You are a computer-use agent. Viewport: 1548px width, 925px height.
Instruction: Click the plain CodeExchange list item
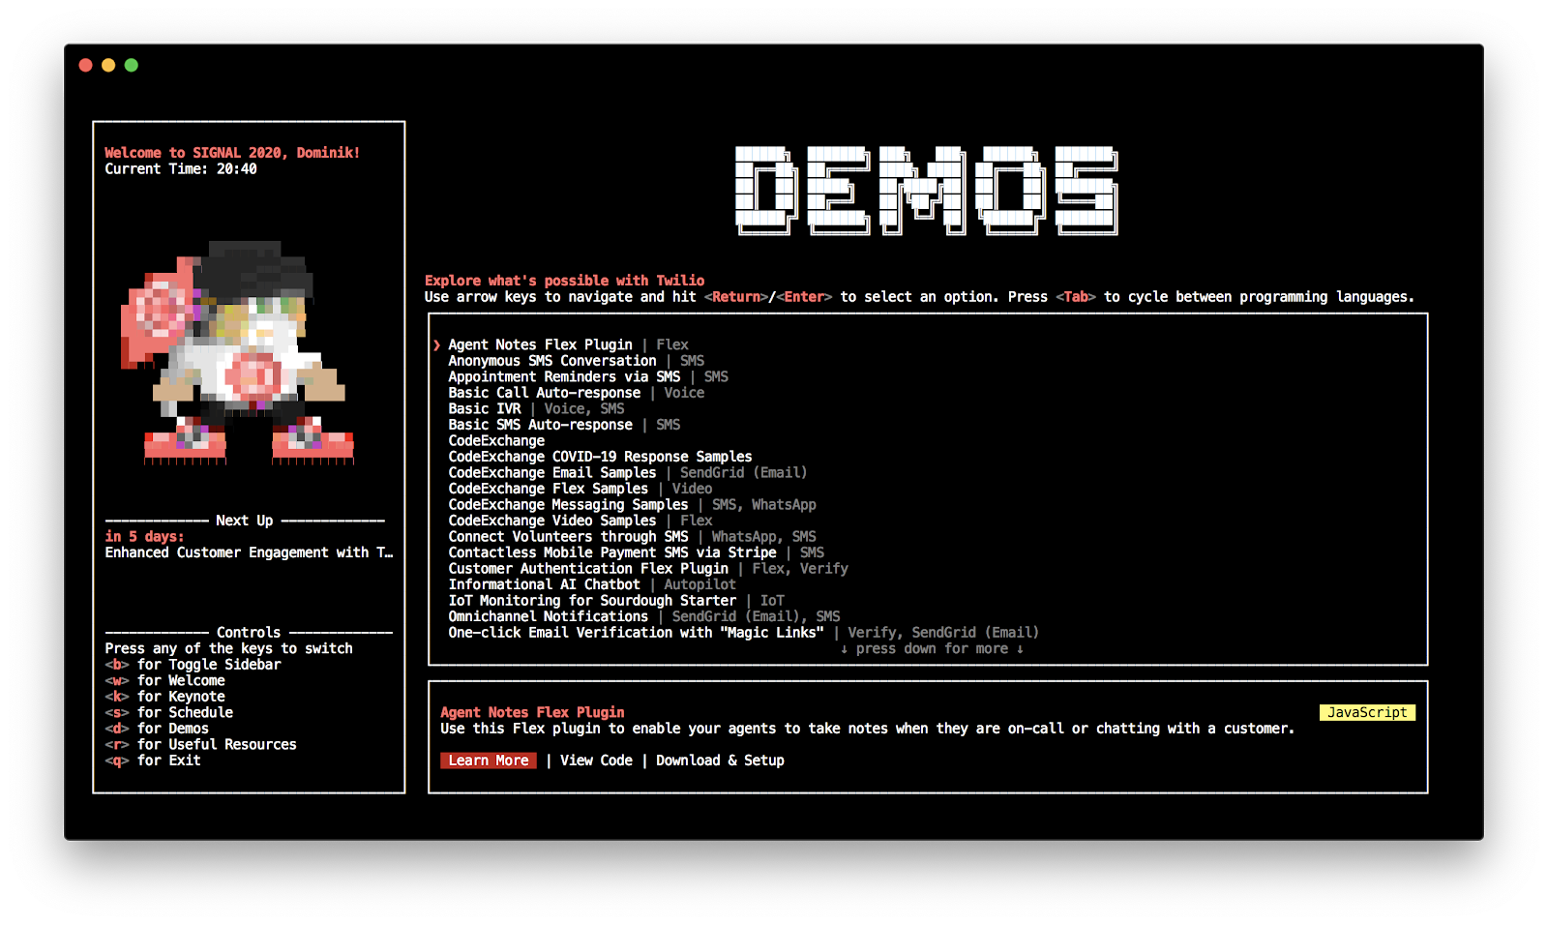tap(496, 440)
